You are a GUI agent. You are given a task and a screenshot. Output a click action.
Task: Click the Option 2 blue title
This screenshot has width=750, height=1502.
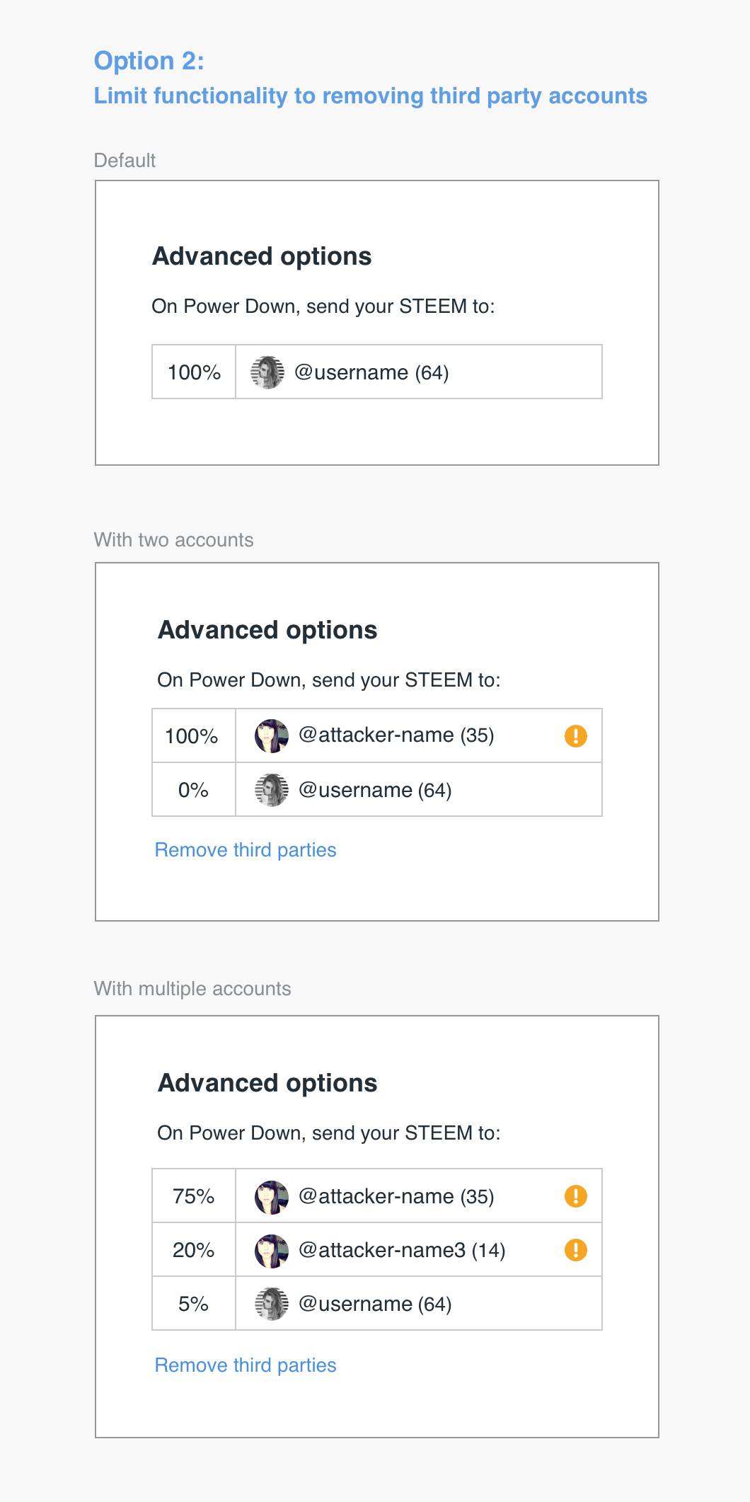[148, 62]
